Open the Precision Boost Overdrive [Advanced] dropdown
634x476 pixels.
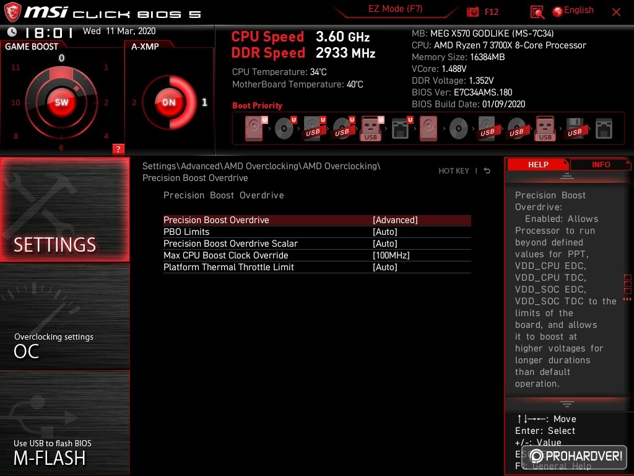(317, 220)
